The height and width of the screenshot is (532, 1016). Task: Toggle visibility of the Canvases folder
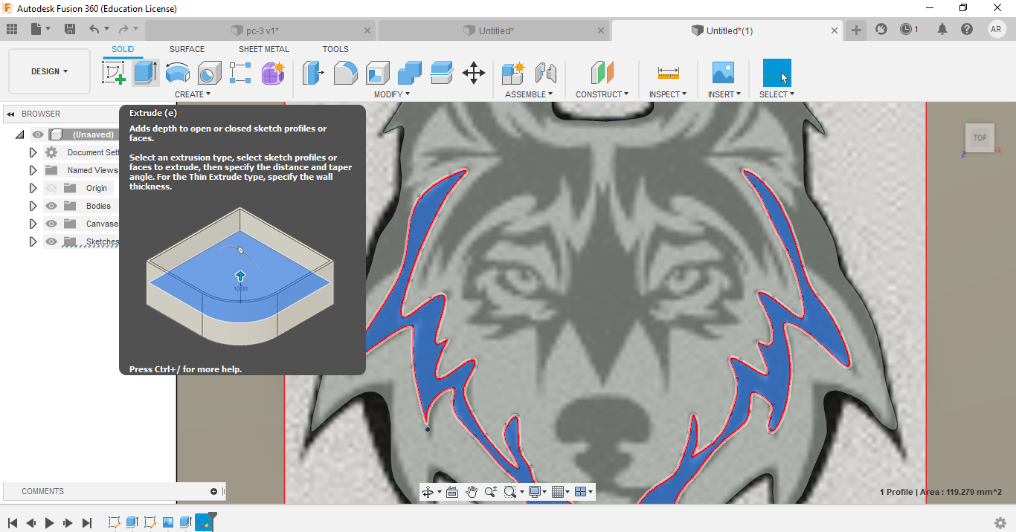51,224
